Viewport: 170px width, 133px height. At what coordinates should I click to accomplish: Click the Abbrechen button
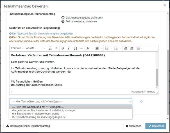133,126
